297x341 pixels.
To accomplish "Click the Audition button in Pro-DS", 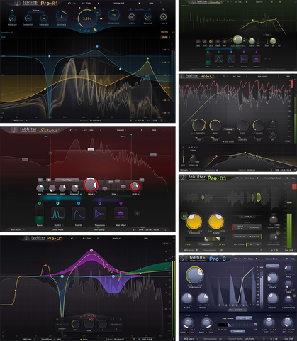I will pyautogui.click(x=206, y=244).
